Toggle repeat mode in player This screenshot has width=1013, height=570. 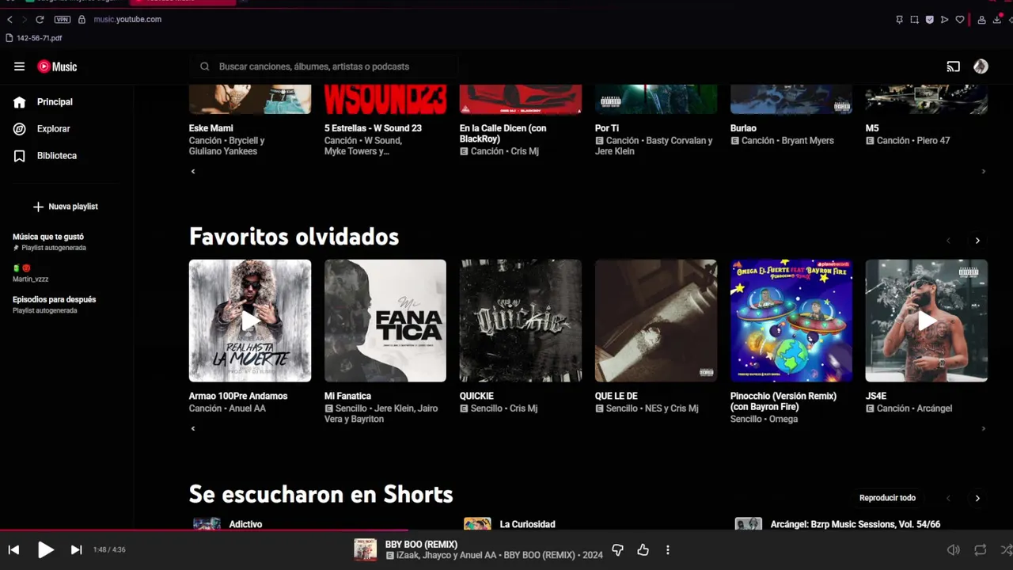981,549
